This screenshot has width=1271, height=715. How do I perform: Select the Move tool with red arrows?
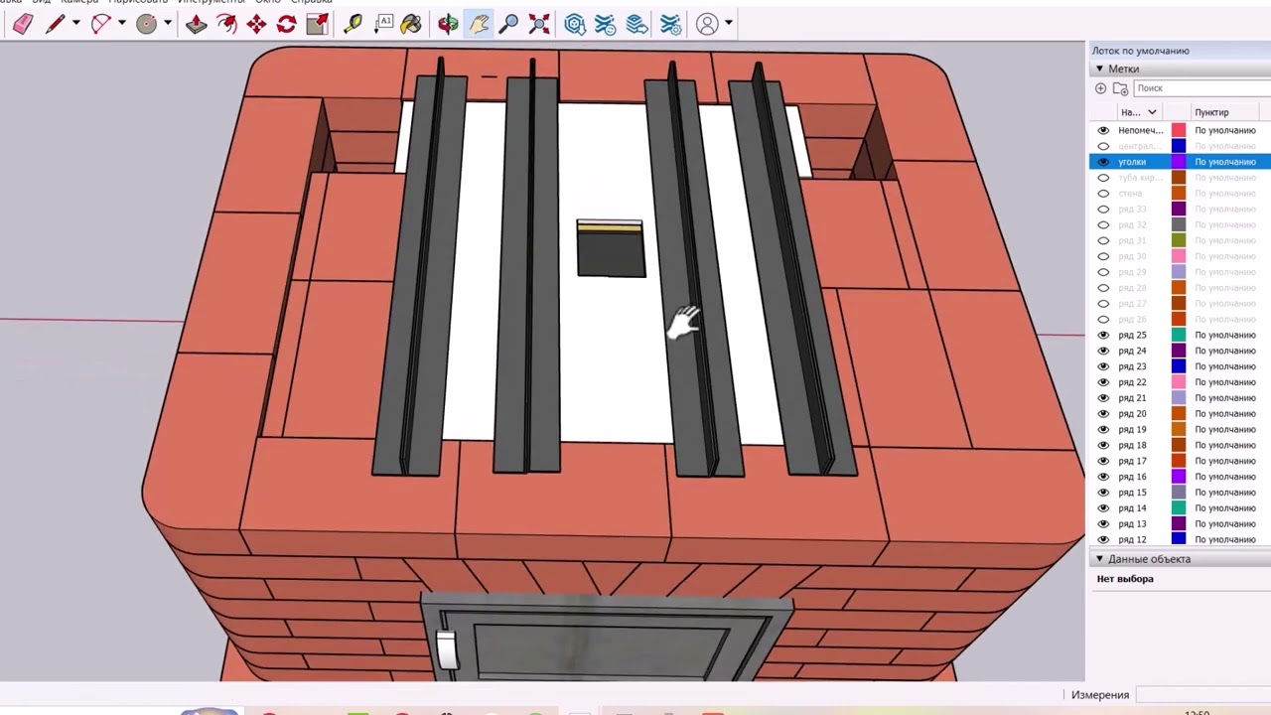(256, 24)
